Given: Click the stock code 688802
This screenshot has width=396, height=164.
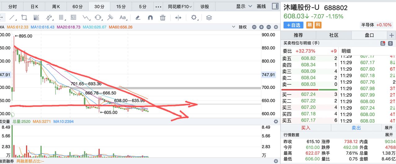Looking at the screenshot, I should pos(336,8).
